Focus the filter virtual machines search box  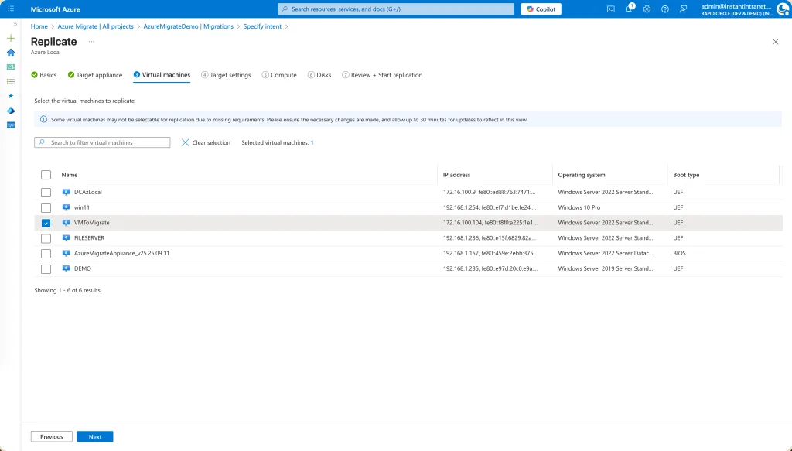click(x=103, y=143)
